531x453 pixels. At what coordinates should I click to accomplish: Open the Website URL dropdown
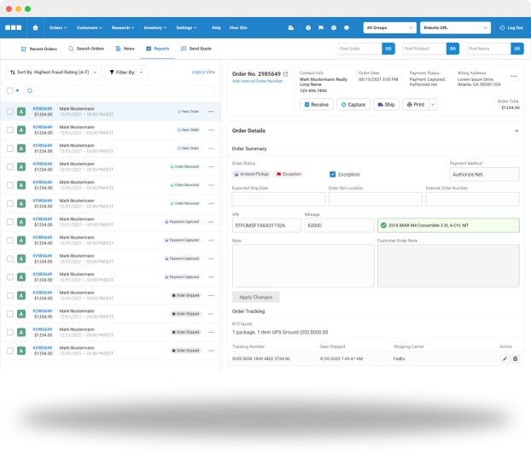pos(455,28)
